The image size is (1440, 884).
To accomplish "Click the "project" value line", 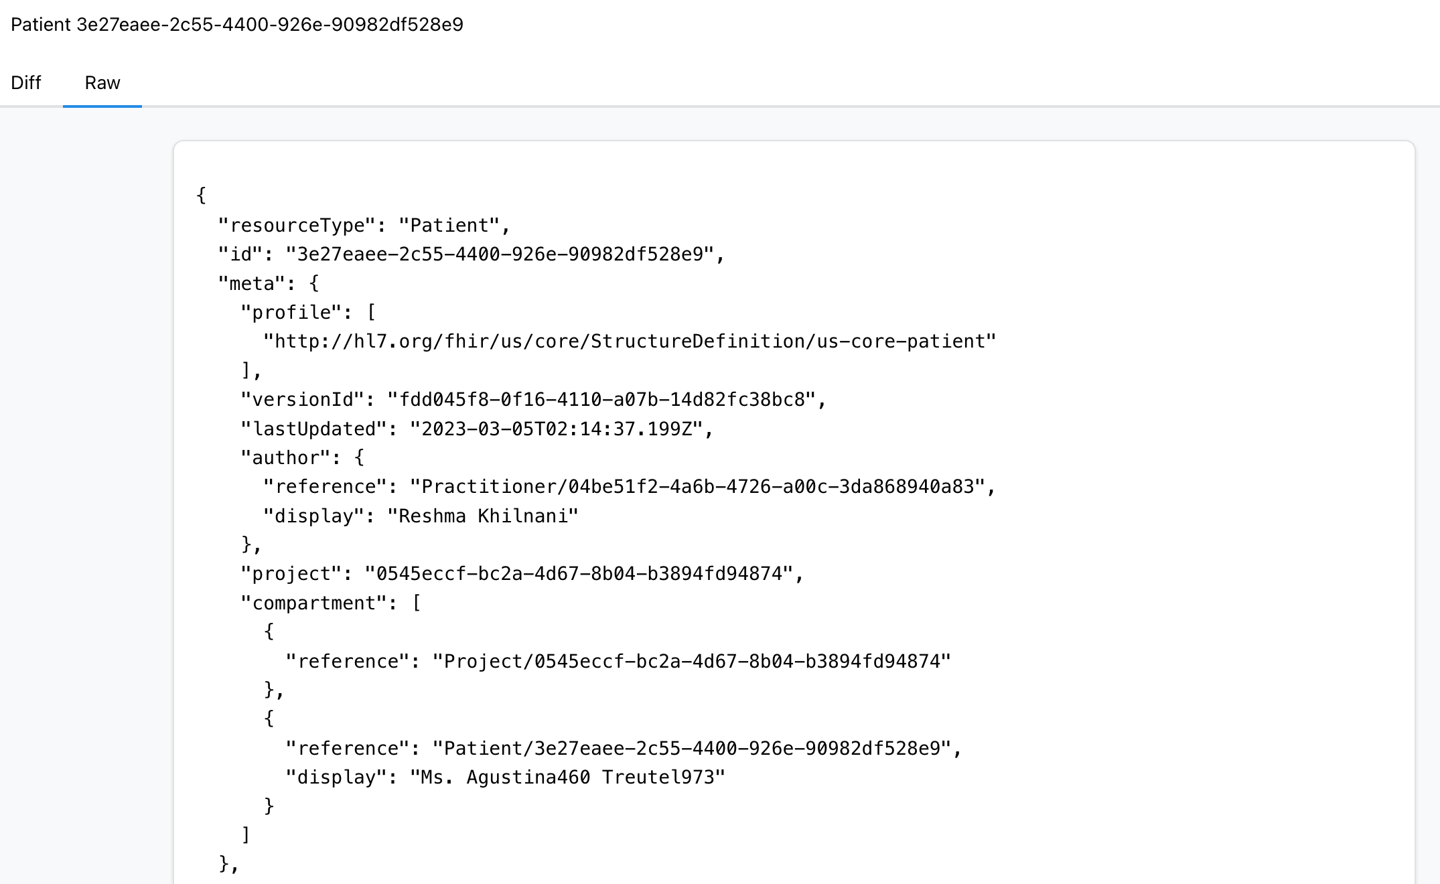I will 522,574.
